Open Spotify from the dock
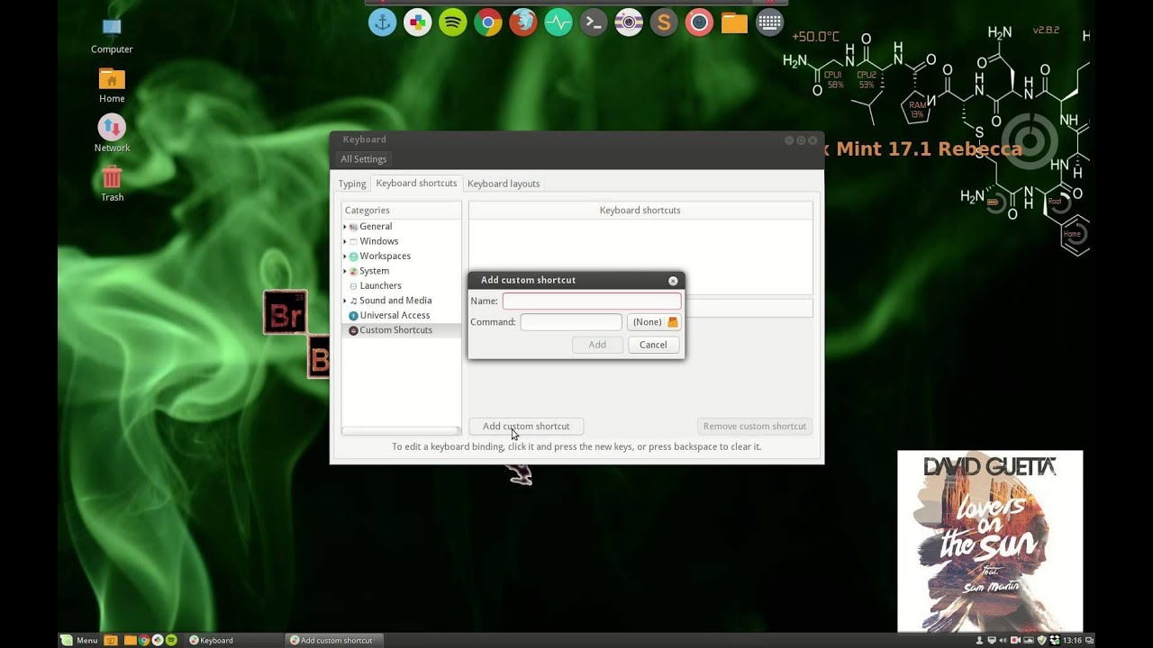This screenshot has height=648, width=1153. point(451,22)
